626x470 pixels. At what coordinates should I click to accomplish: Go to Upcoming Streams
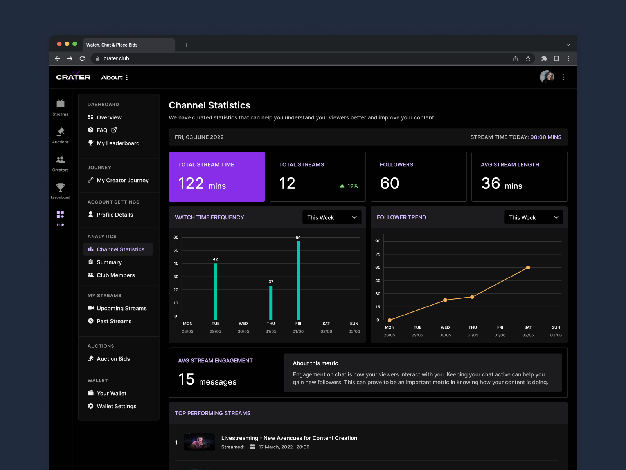point(122,308)
